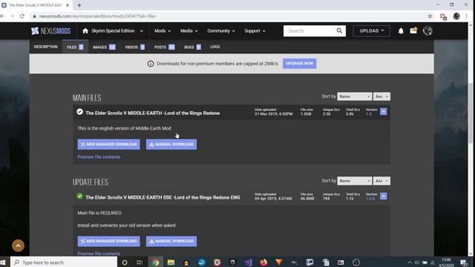This screenshot has height=267, width=475.
Task: Reload the browser page
Action: point(22,16)
